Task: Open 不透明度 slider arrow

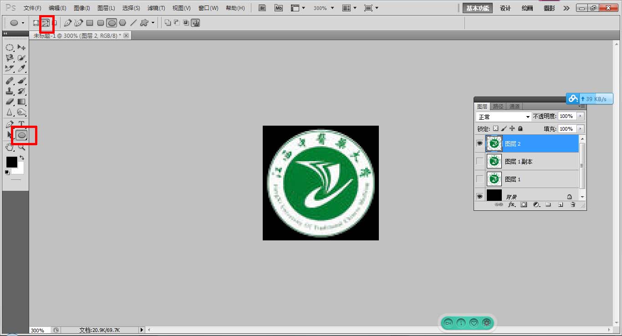Action: coord(580,117)
